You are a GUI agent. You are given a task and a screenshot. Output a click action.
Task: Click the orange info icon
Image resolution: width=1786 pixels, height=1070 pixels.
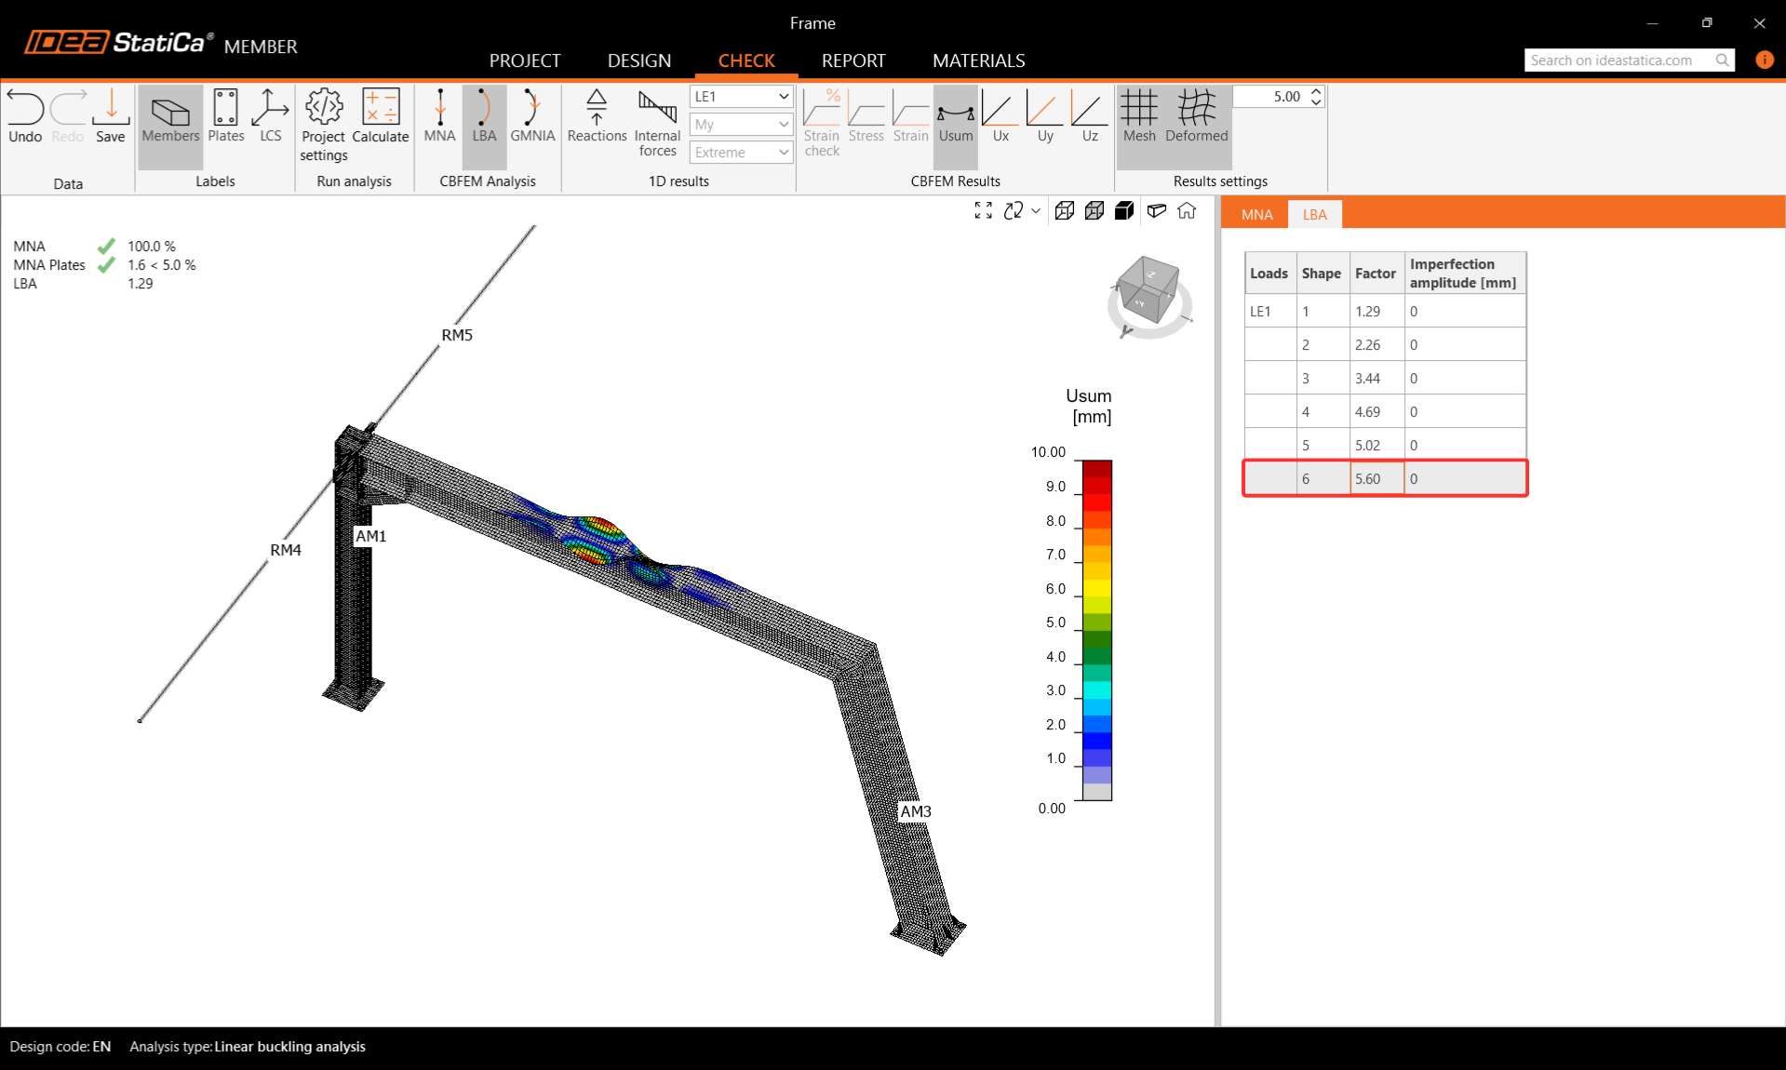click(x=1765, y=60)
